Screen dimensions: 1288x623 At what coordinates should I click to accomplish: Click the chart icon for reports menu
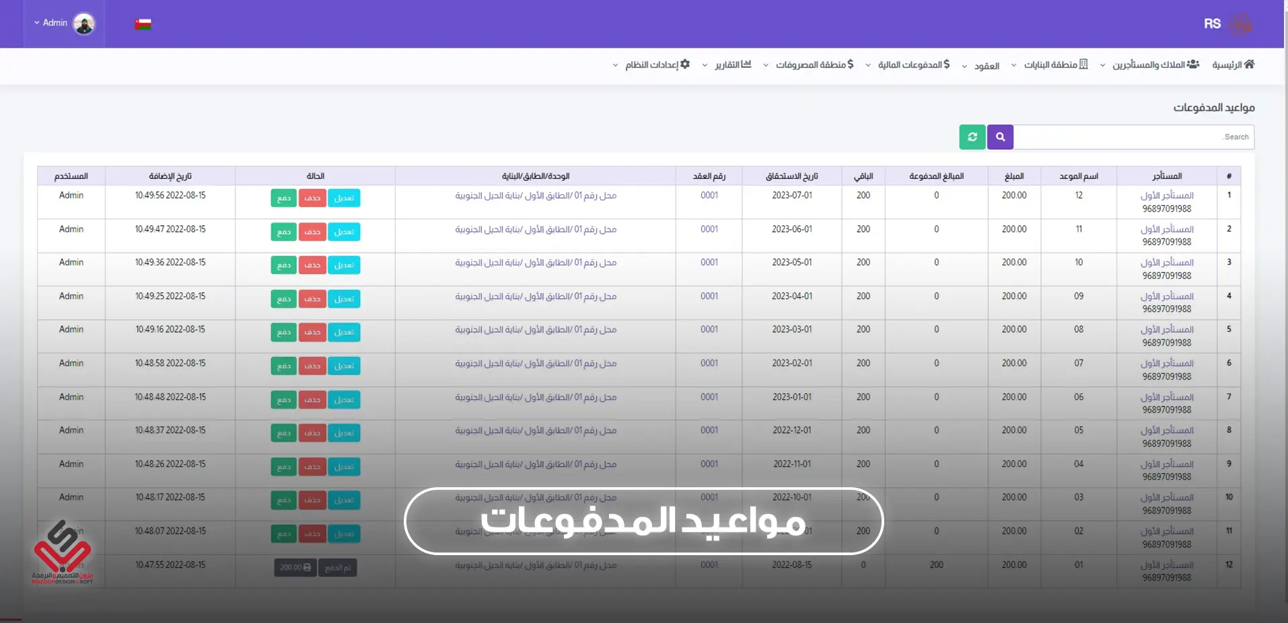coord(746,65)
